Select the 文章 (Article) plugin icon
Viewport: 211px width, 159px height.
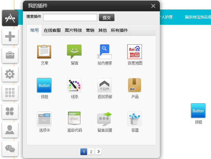coord(44,52)
